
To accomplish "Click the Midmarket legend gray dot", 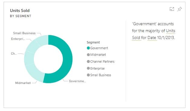I will [88, 55].
